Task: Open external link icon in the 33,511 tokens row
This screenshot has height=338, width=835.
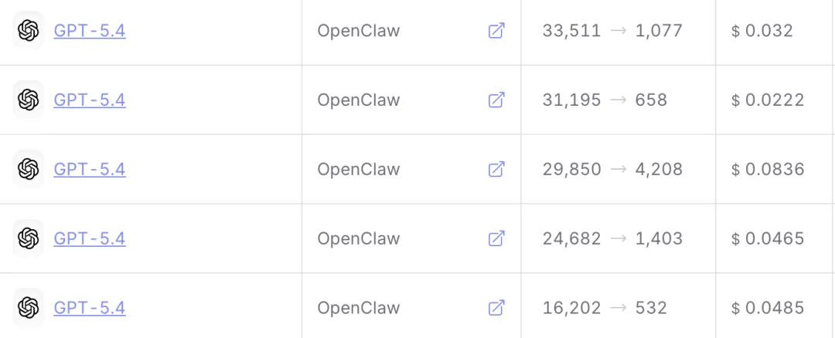Action: coord(496,31)
